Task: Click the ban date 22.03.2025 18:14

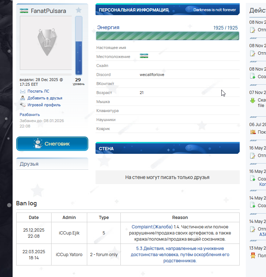Action: [34, 255]
